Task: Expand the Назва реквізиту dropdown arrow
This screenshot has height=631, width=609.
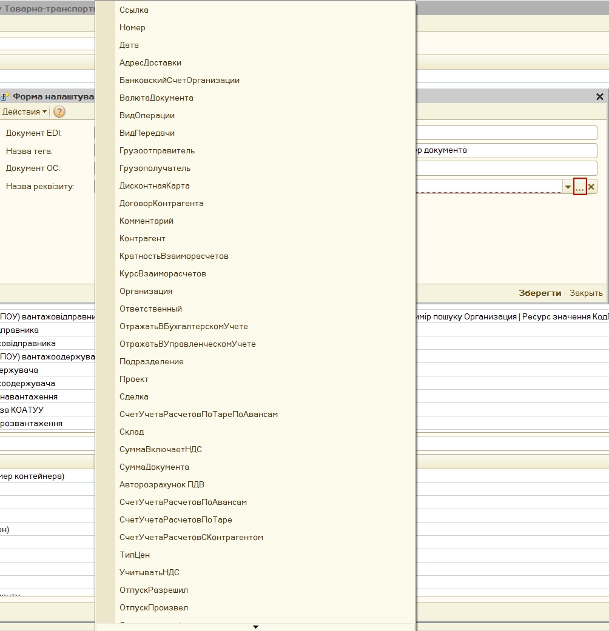Action: pyautogui.click(x=568, y=187)
